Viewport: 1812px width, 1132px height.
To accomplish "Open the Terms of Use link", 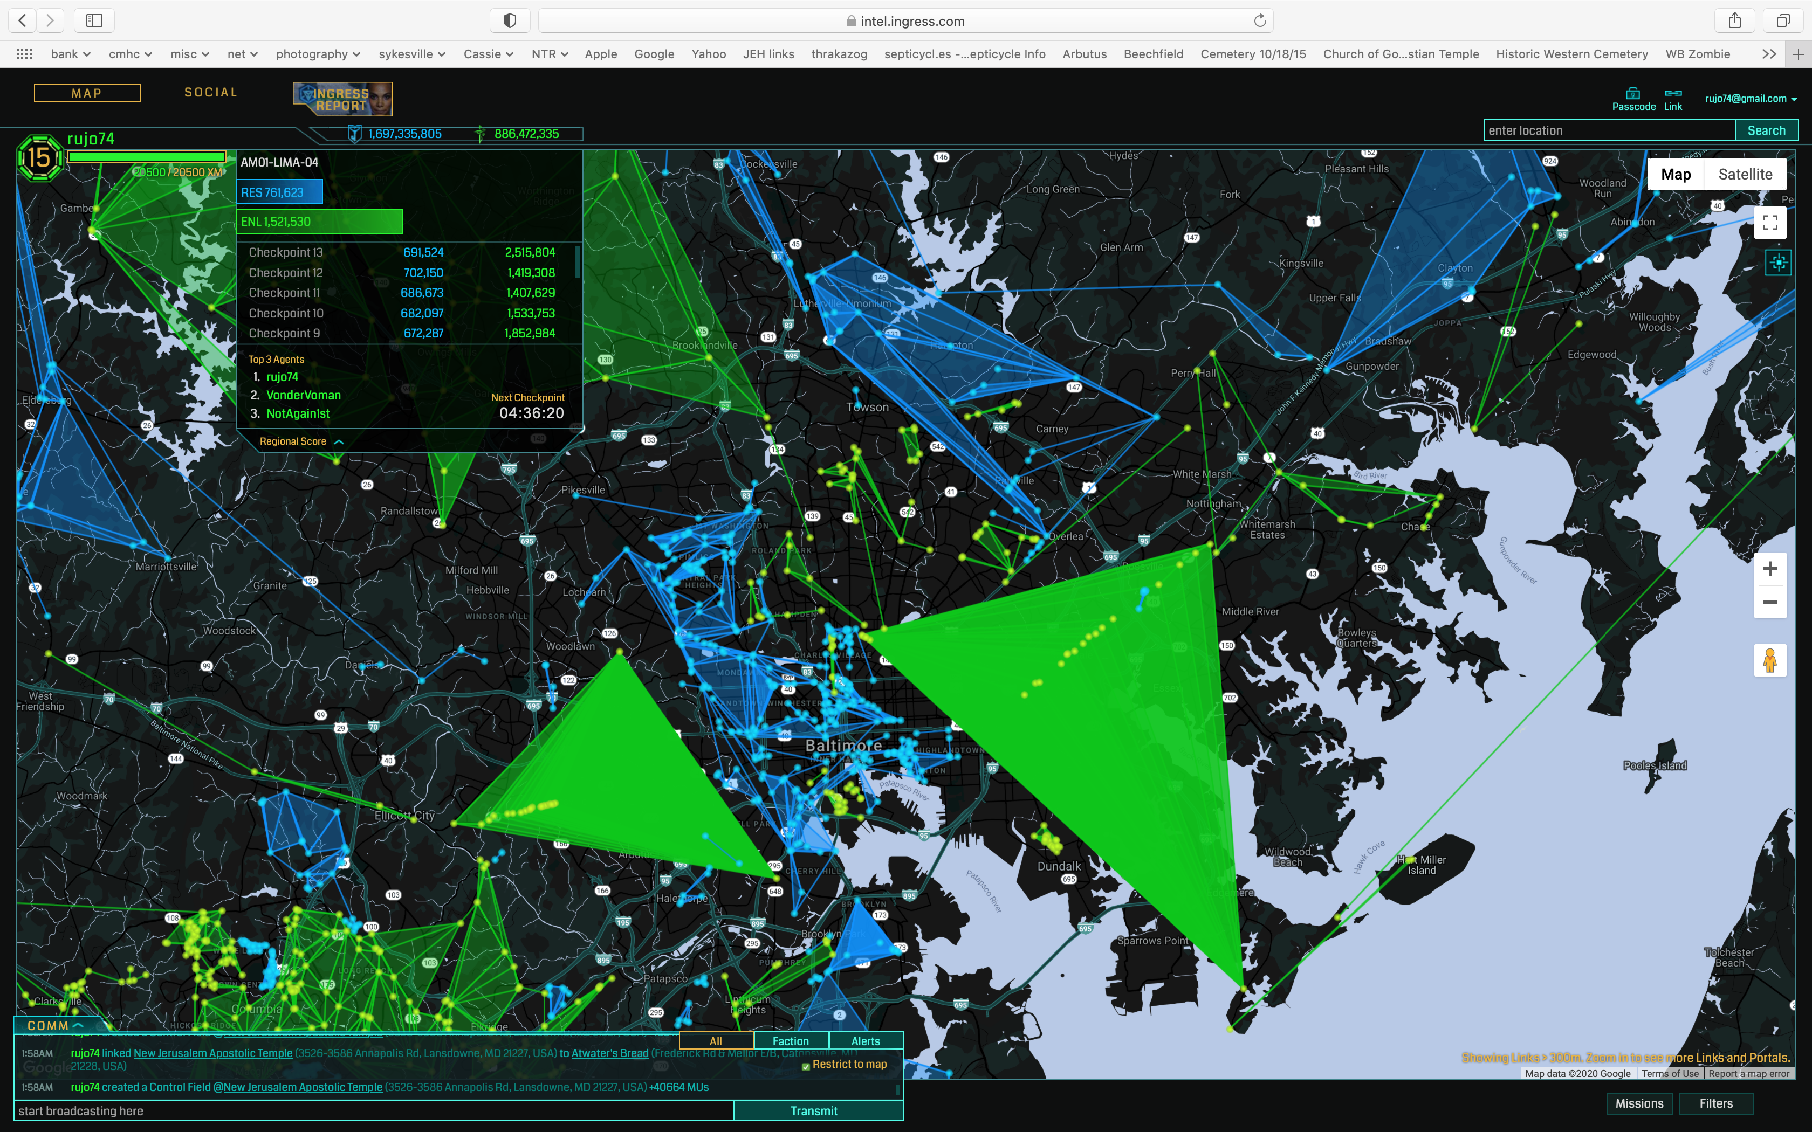I will pyautogui.click(x=1671, y=1073).
